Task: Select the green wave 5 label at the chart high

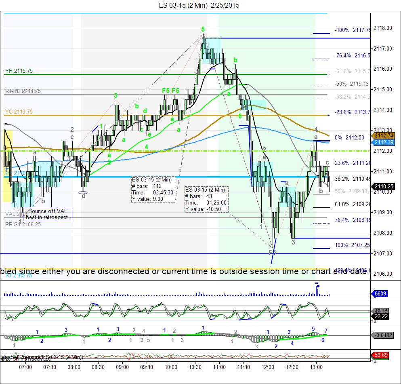Action: click(203, 29)
